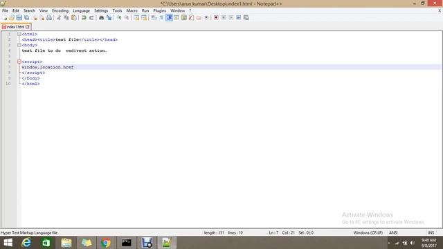Launch Internet Explorer from the taskbar

click(26, 243)
